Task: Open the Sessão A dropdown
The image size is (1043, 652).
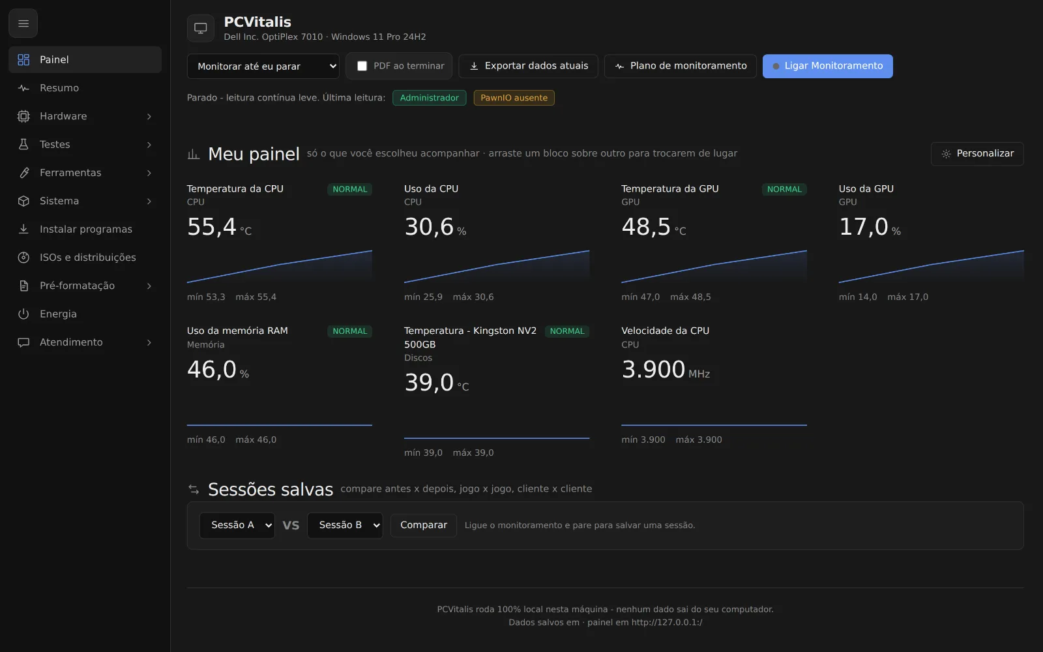Action: pyautogui.click(x=237, y=526)
